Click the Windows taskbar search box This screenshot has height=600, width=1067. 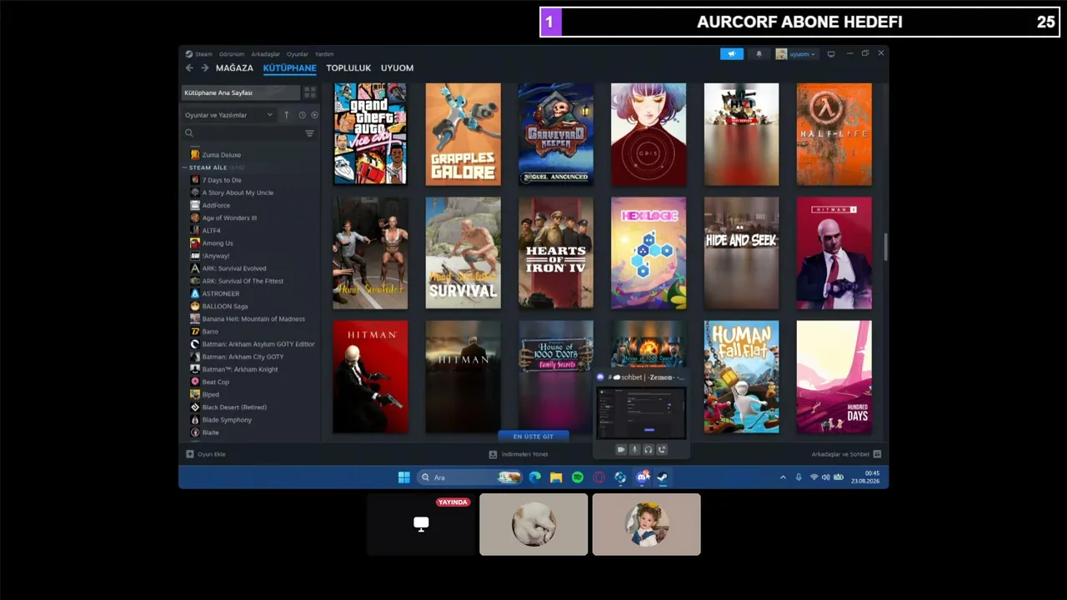coord(469,477)
